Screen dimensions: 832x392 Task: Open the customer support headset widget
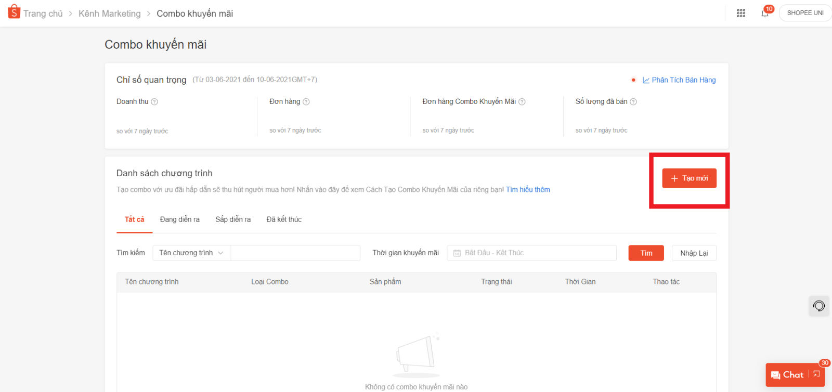[819, 306]
